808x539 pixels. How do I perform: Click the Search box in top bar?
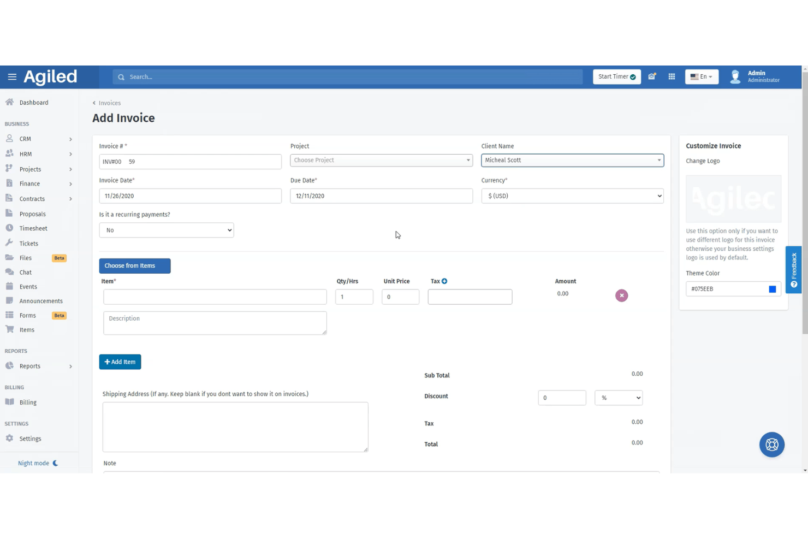point(348,77)
